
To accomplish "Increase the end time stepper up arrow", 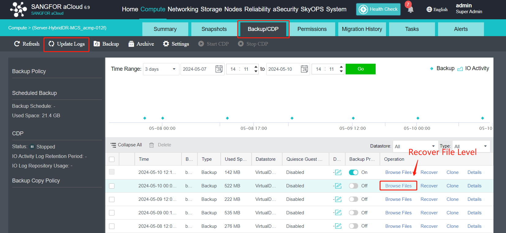I will (x=341, y=67).
